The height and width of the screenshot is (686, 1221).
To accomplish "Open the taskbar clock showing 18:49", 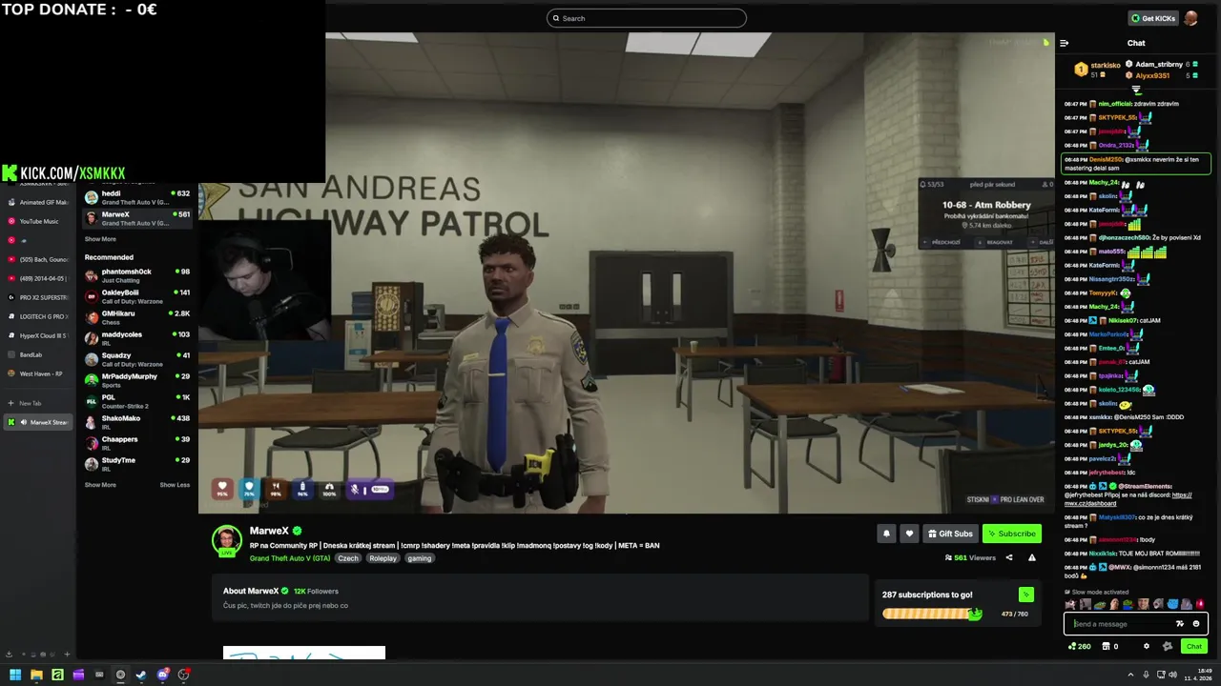I will coord(1197,675).
